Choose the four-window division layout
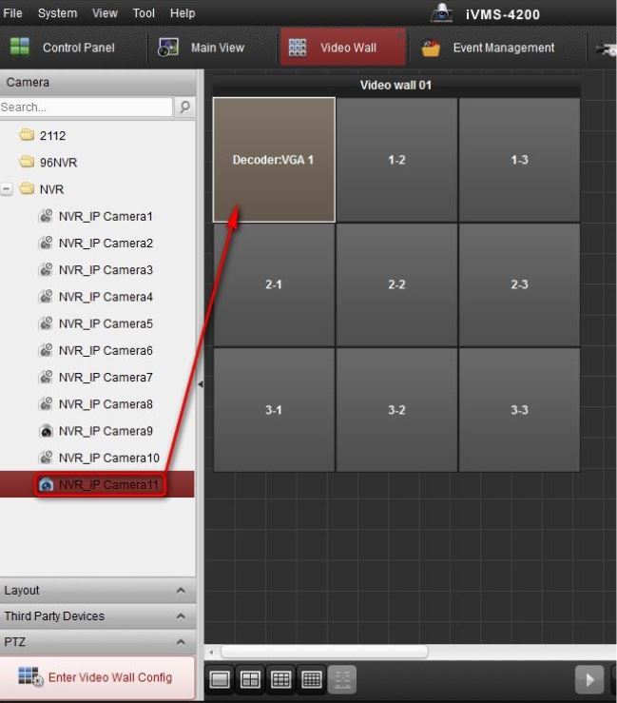 [250, 679]
